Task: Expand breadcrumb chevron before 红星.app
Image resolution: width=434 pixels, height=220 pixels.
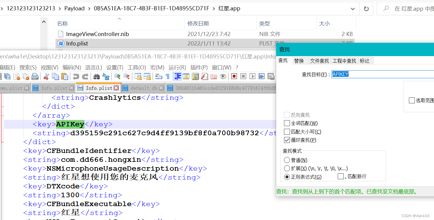Action: tap(214, 9)
